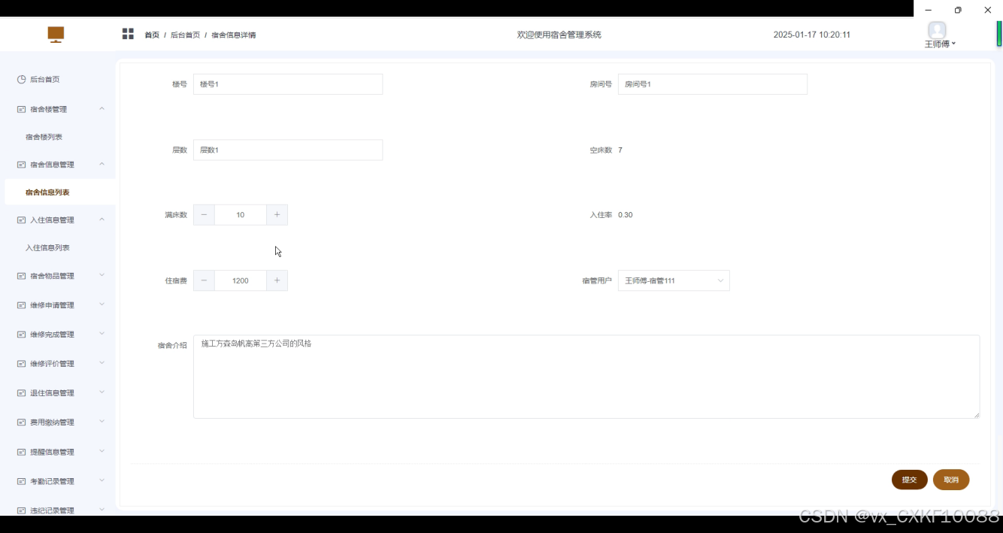Open the 入住信息列表 submenu item
Viewport: 1003px width, 533px height.
(x=47, y=247)
